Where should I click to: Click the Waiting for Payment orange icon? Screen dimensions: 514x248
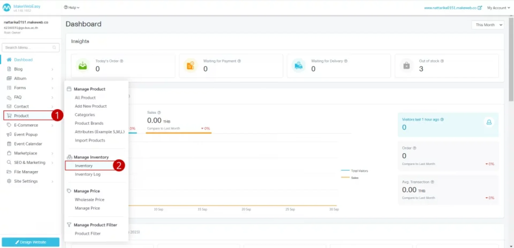click(190, 65)
